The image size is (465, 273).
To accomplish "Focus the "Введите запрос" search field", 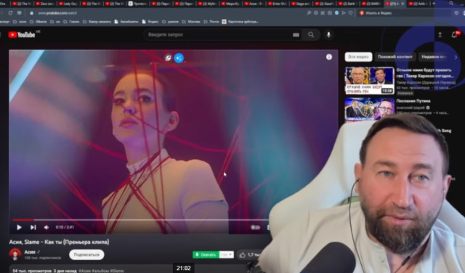I will 218,35.
